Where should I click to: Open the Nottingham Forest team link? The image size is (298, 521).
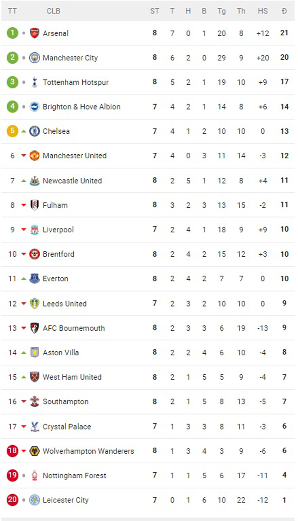pos(74,475)
